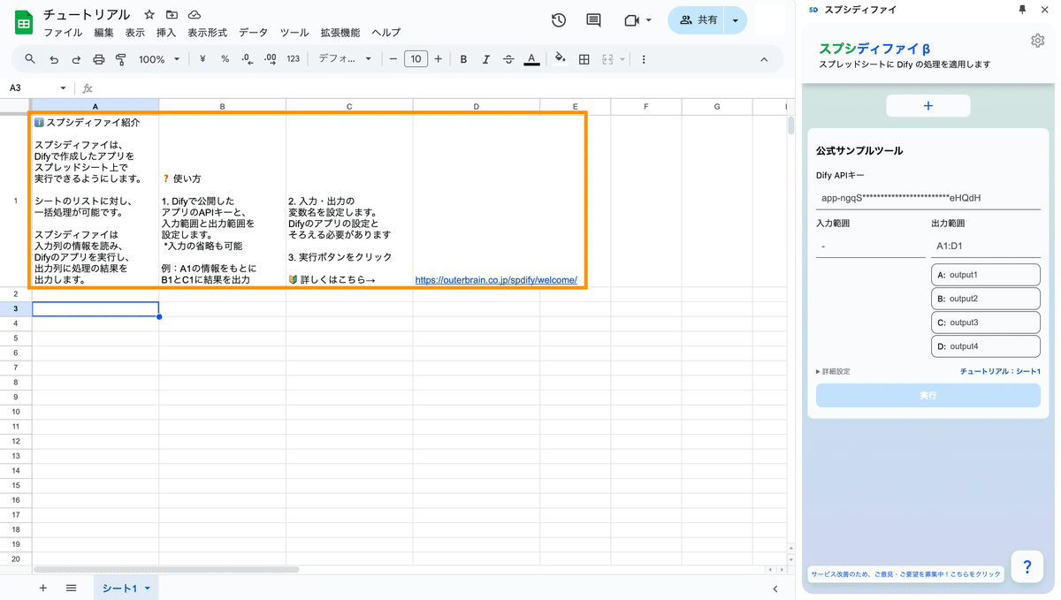Open the ファイル menu
This screenshot has height=600, width=1061.
pos(63,33)
